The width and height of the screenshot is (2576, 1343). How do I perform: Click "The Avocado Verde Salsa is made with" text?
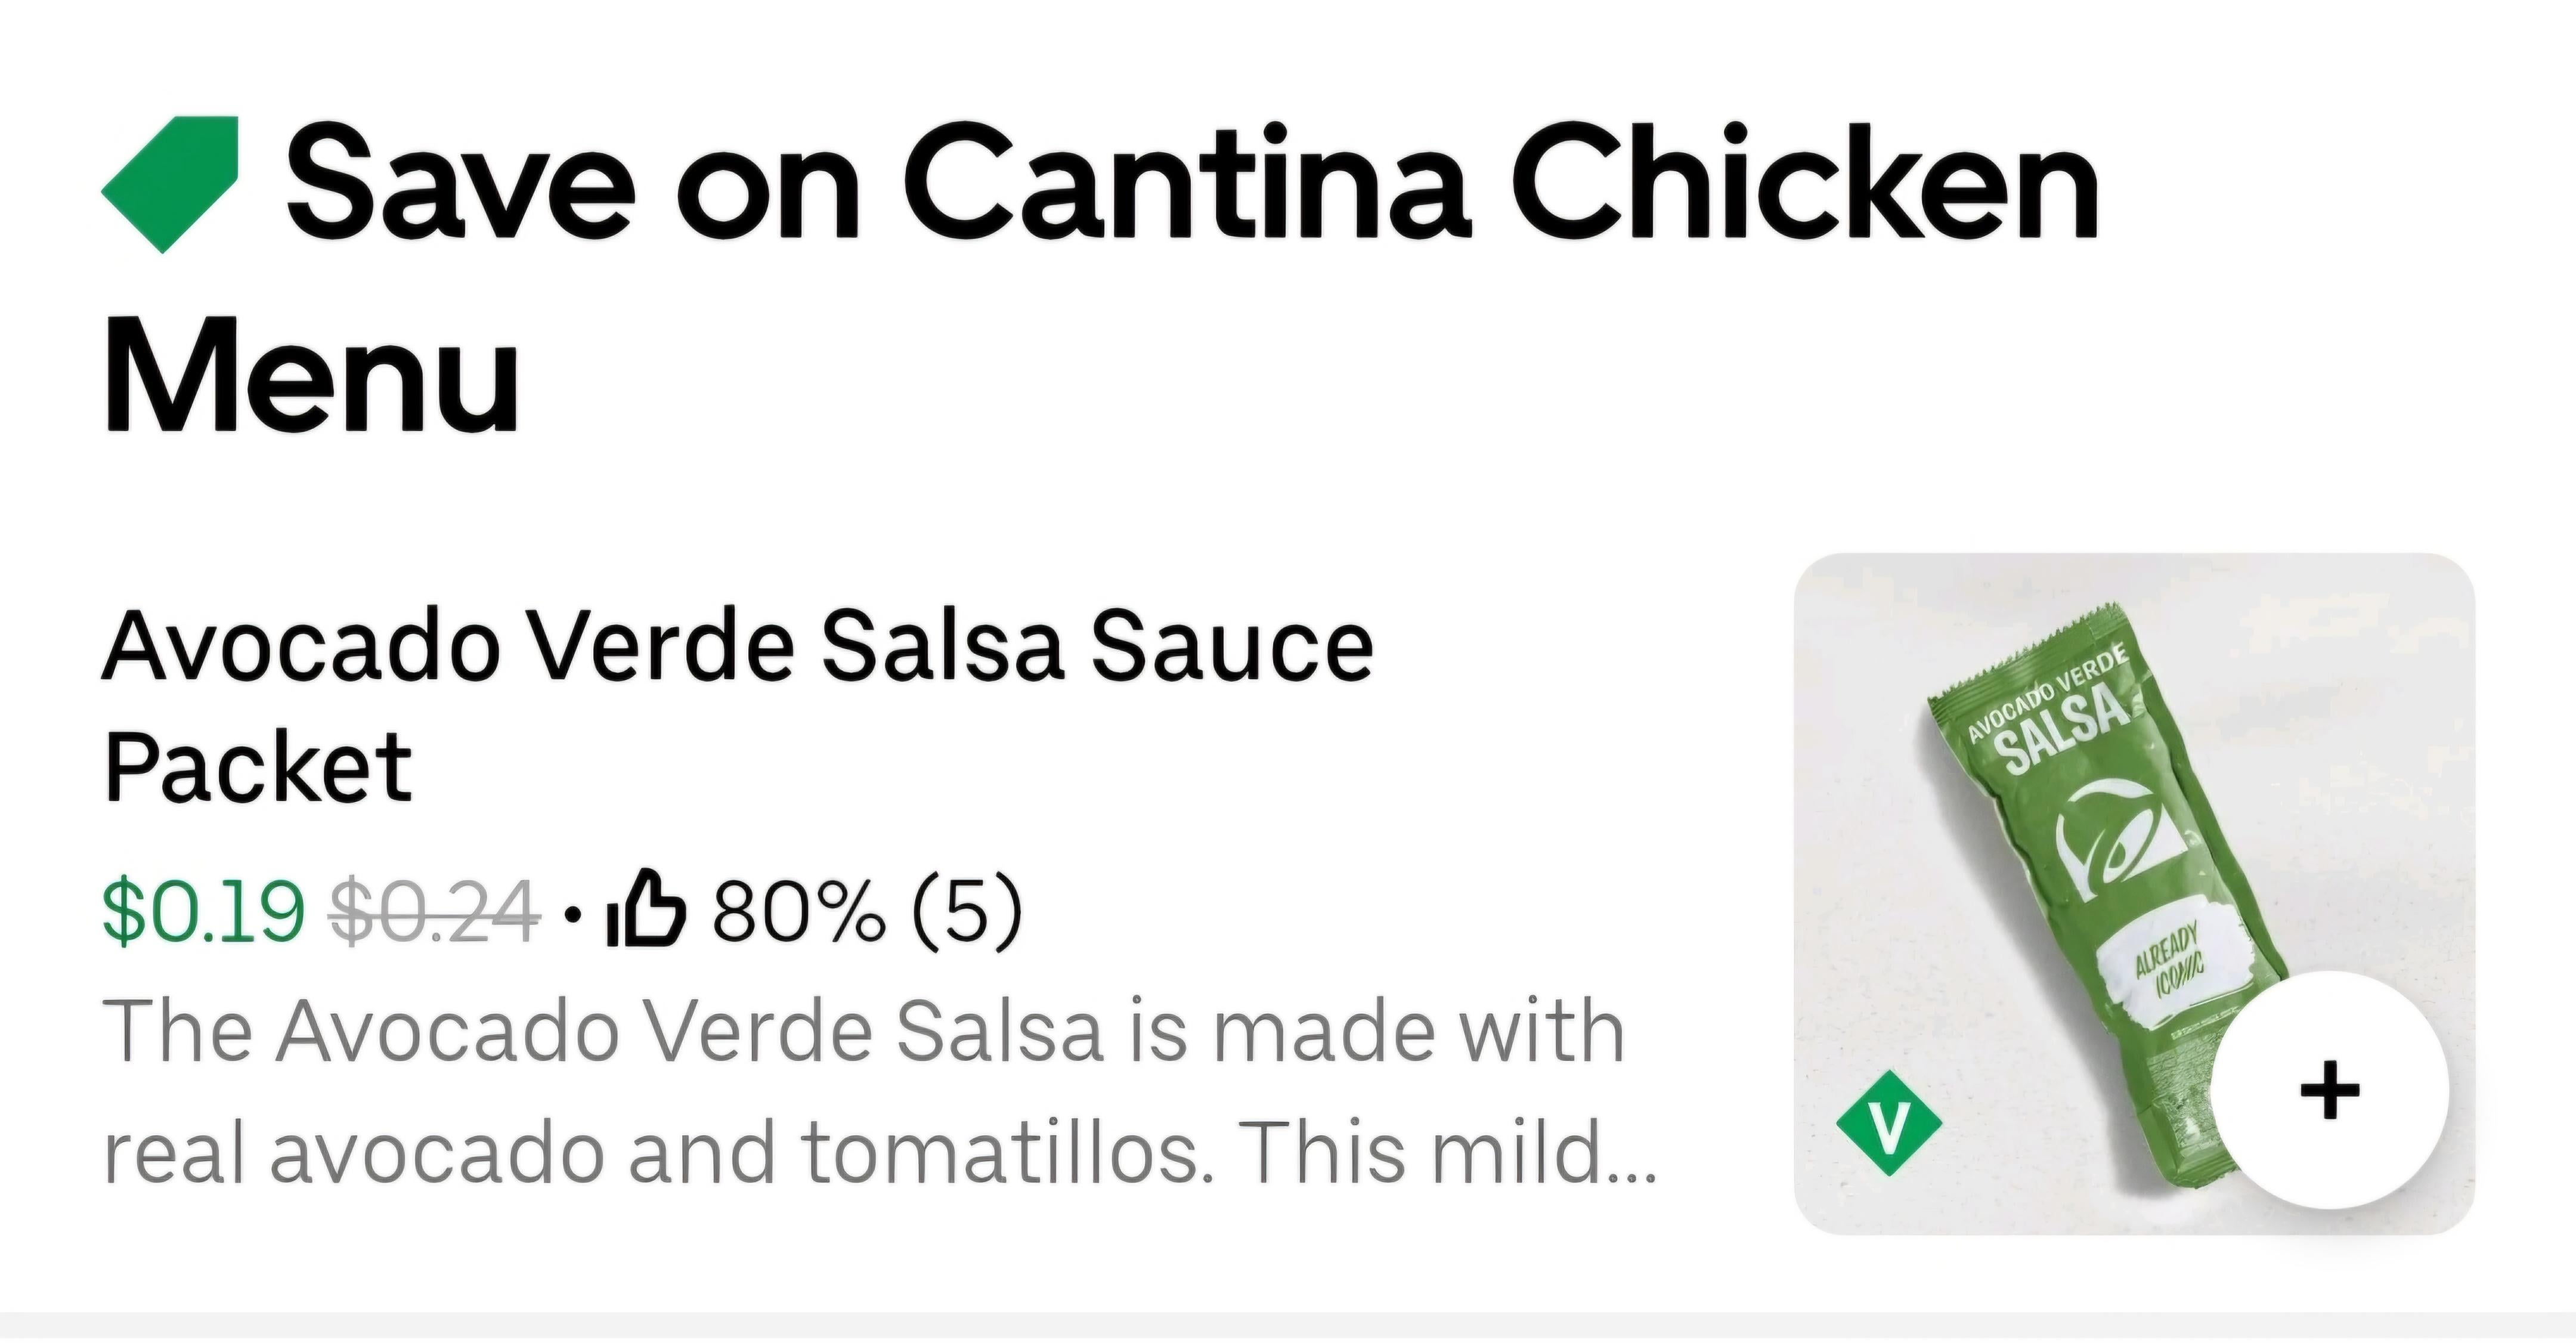(862, 1031)
